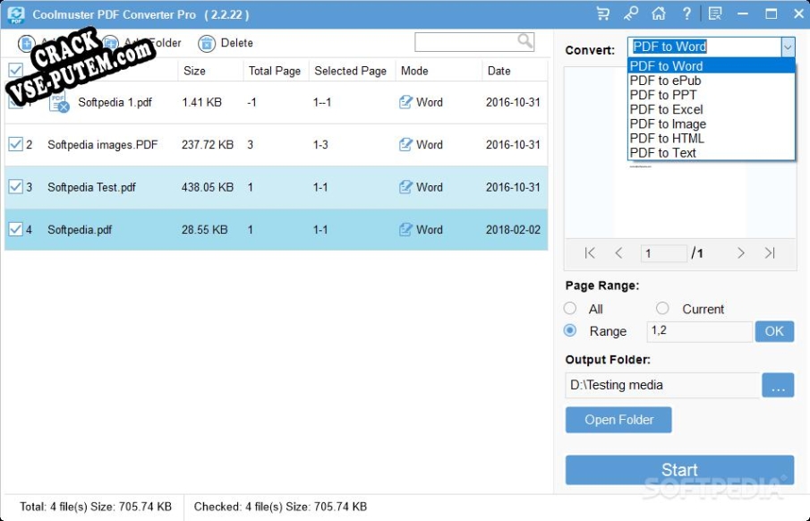Collapse the Convert dropdown arrow

[788, 47]
